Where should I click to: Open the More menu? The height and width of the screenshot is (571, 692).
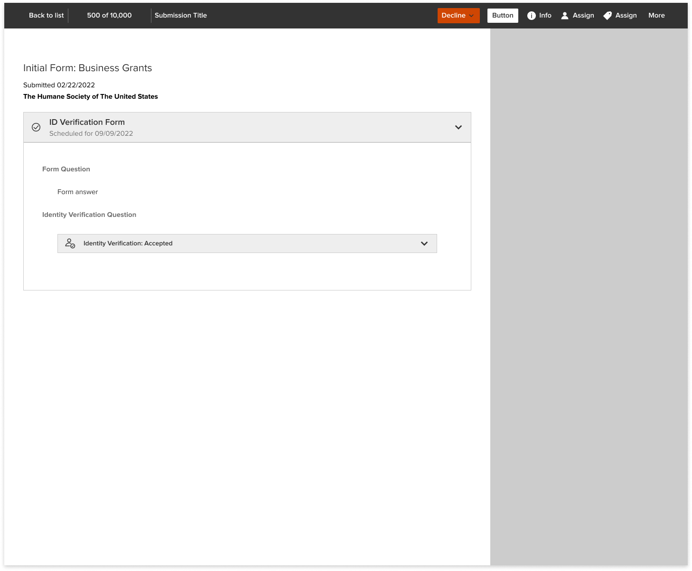[x=656, y=16]
